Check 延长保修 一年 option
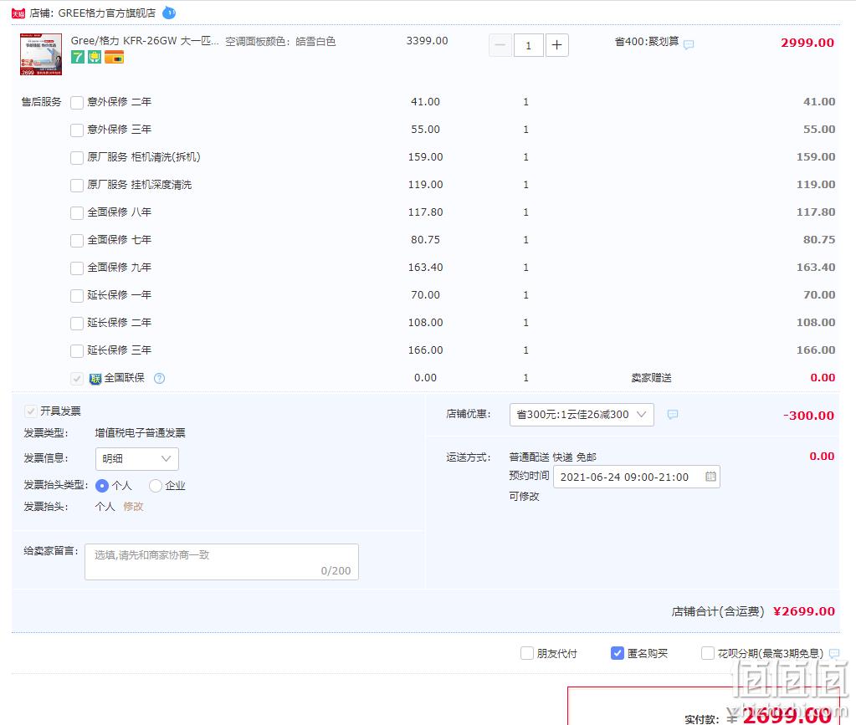The height and width of the screenshot is (725, 856). (x=77, y=296)
